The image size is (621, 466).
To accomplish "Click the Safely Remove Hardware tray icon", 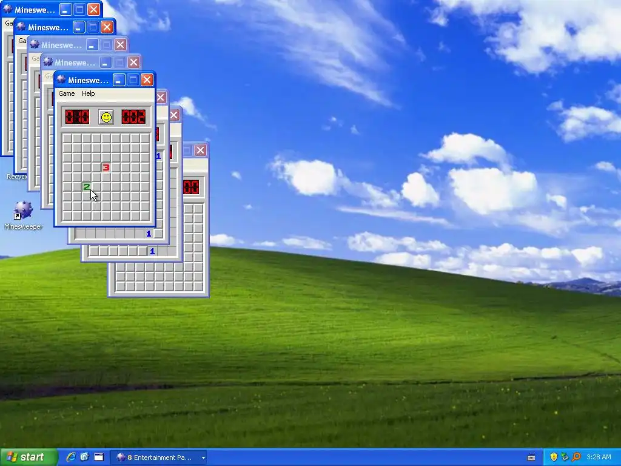I will tap(565, 458).
